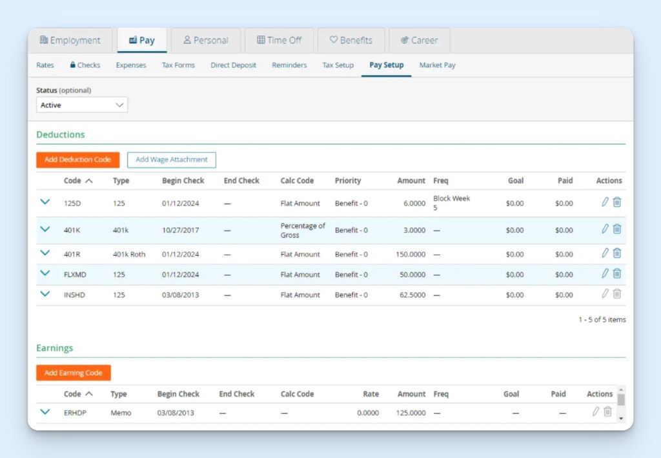Viewport: 661px width, 458px height.
Task: Click the Add Deduction Code button
Action: tap(78, 160)
